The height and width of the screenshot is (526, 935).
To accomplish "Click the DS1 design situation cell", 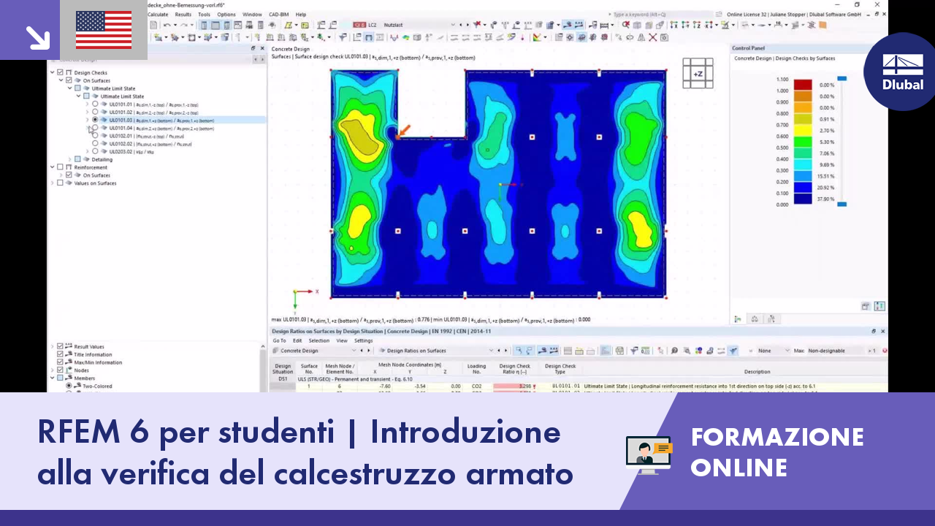I will click(283, 379).
